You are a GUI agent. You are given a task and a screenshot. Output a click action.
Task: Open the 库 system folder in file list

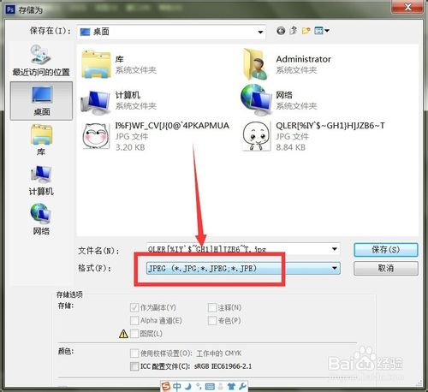point(119,64)
